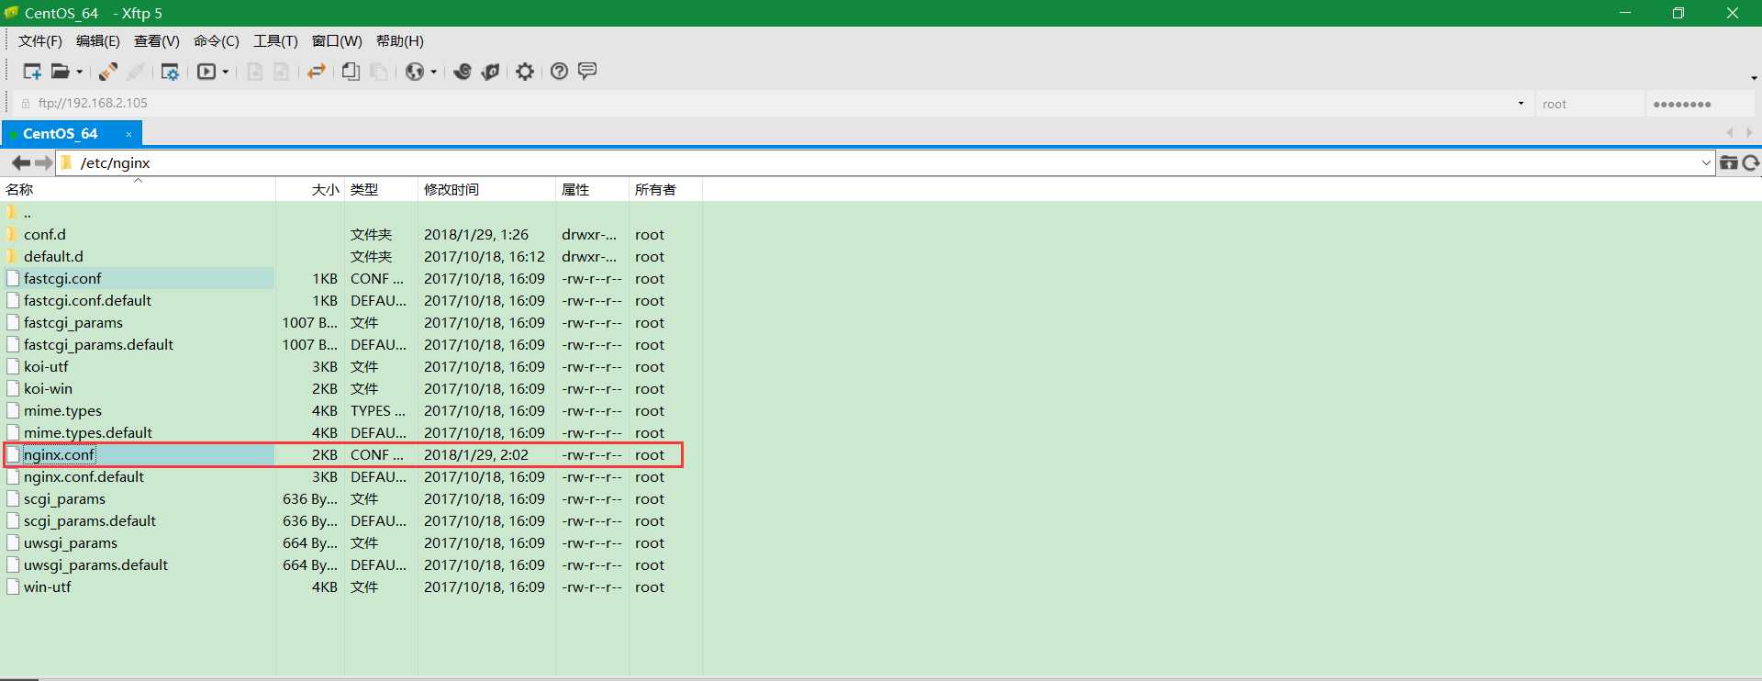Click the folder icon beside refresh

tap(1729, 163)
